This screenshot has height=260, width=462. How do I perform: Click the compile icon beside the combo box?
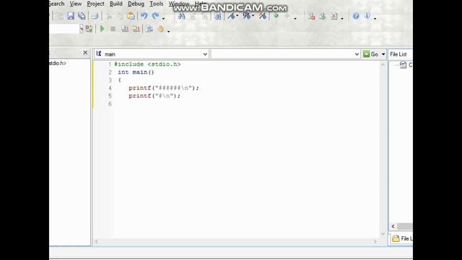pyautogui.click(x=89, y=29)
